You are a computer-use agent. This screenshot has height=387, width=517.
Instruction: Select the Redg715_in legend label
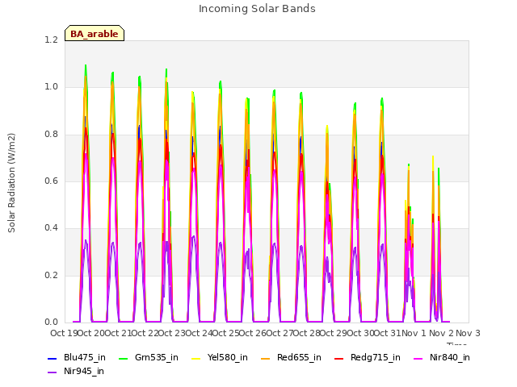(376, 357)
